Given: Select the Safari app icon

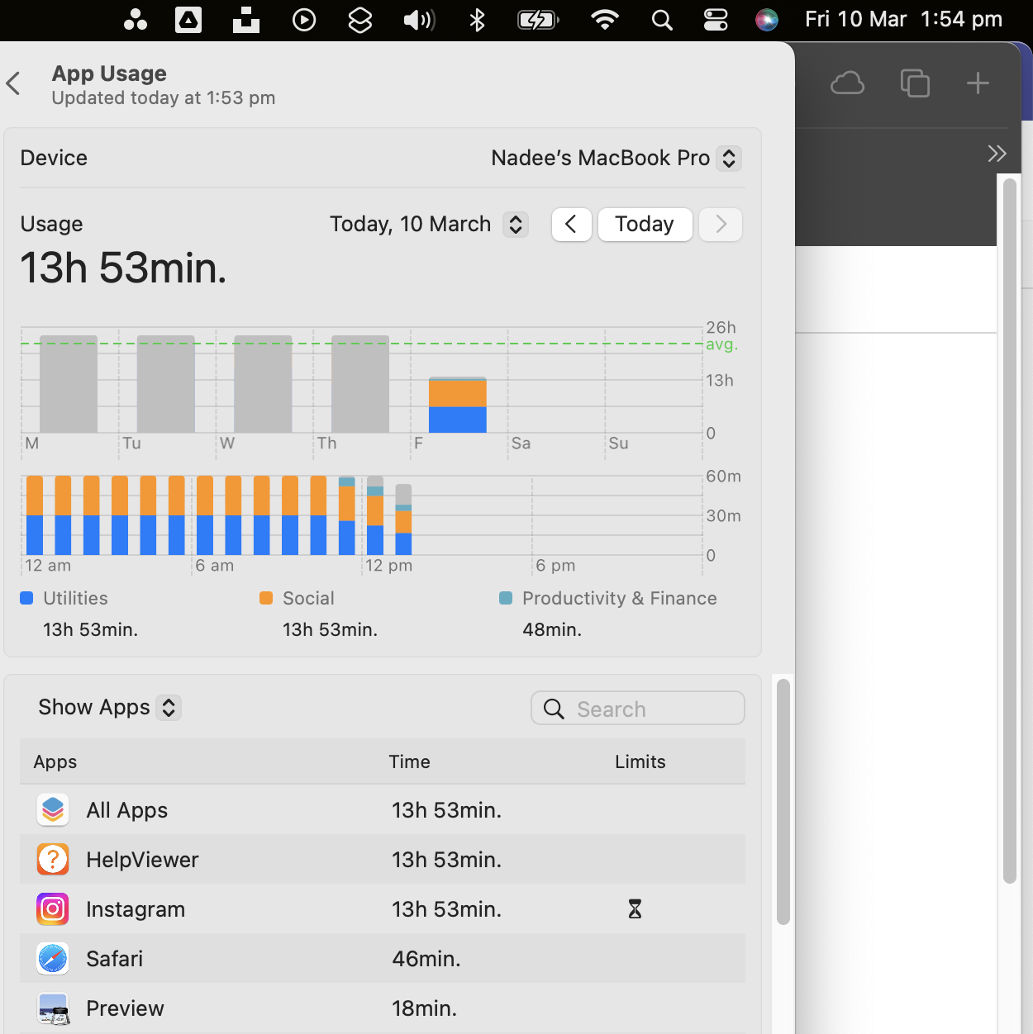Looking at the screenshot, I should [53, 959].
